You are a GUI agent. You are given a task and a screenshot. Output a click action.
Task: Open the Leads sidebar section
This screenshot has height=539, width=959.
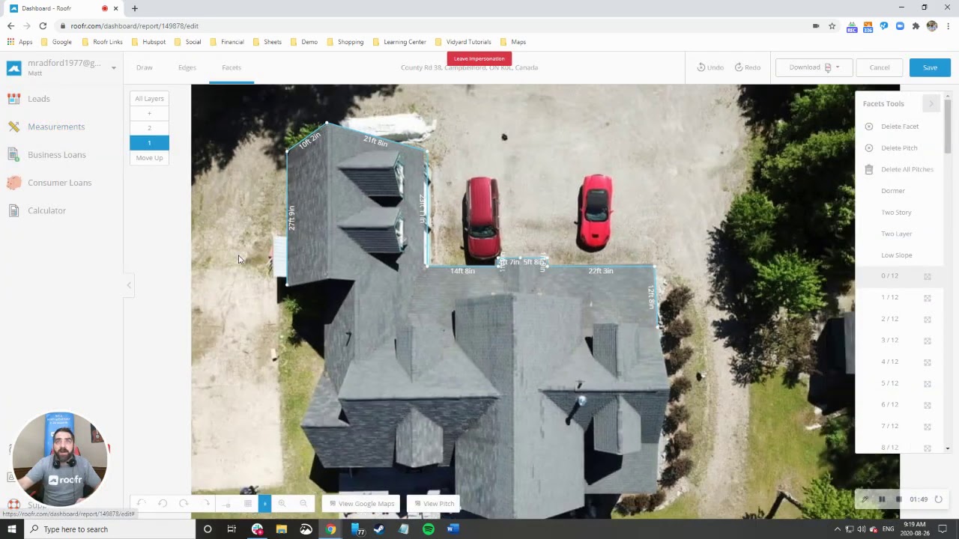(39, 99)
